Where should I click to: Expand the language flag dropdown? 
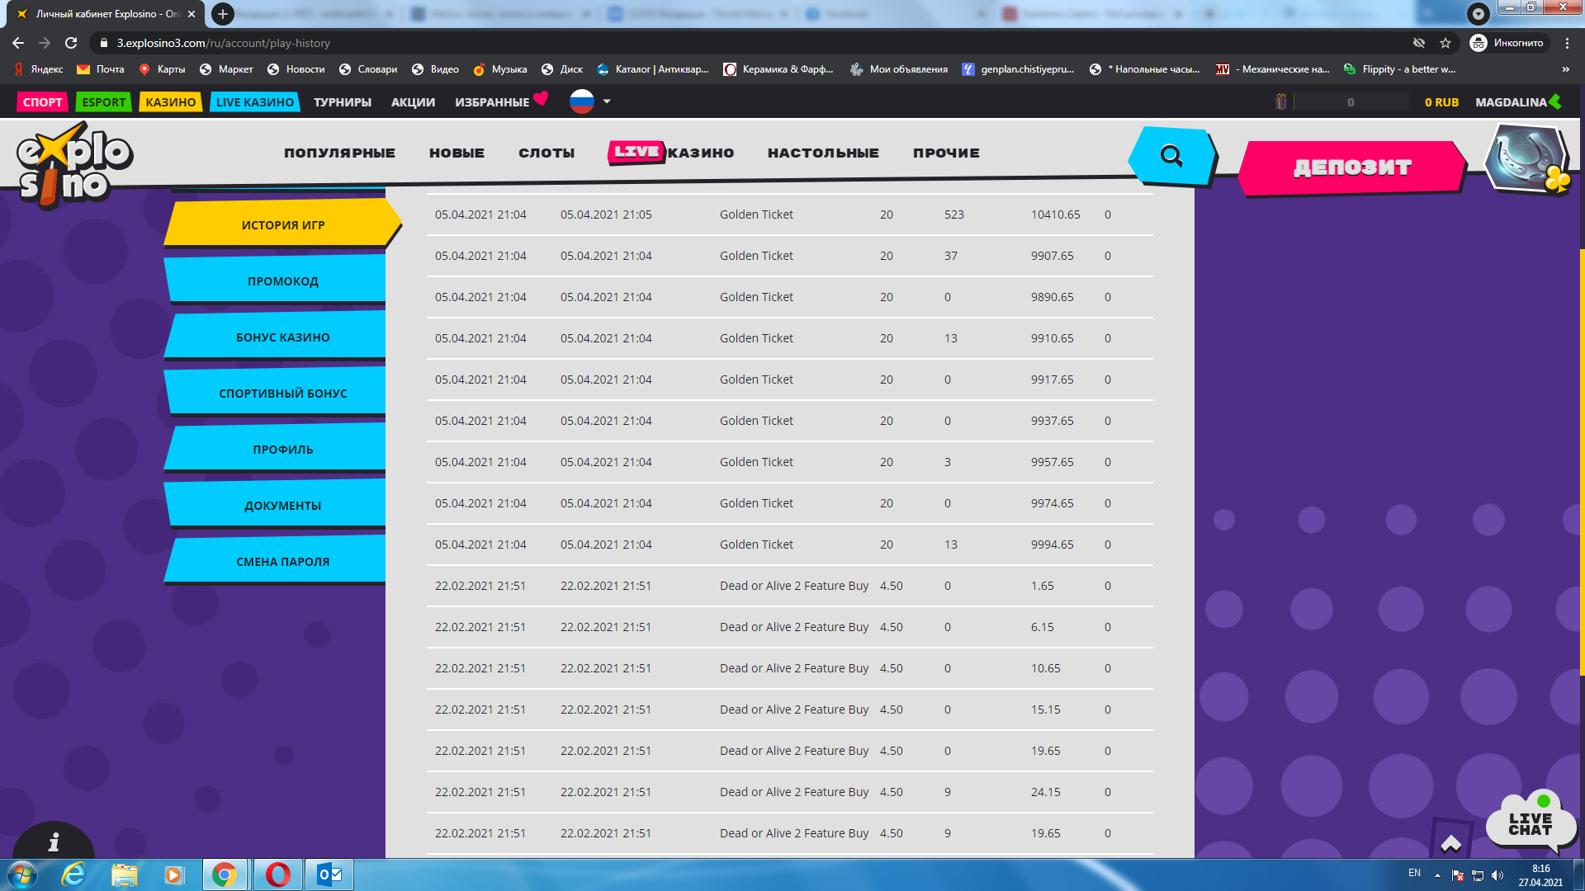tap(607, 101)
